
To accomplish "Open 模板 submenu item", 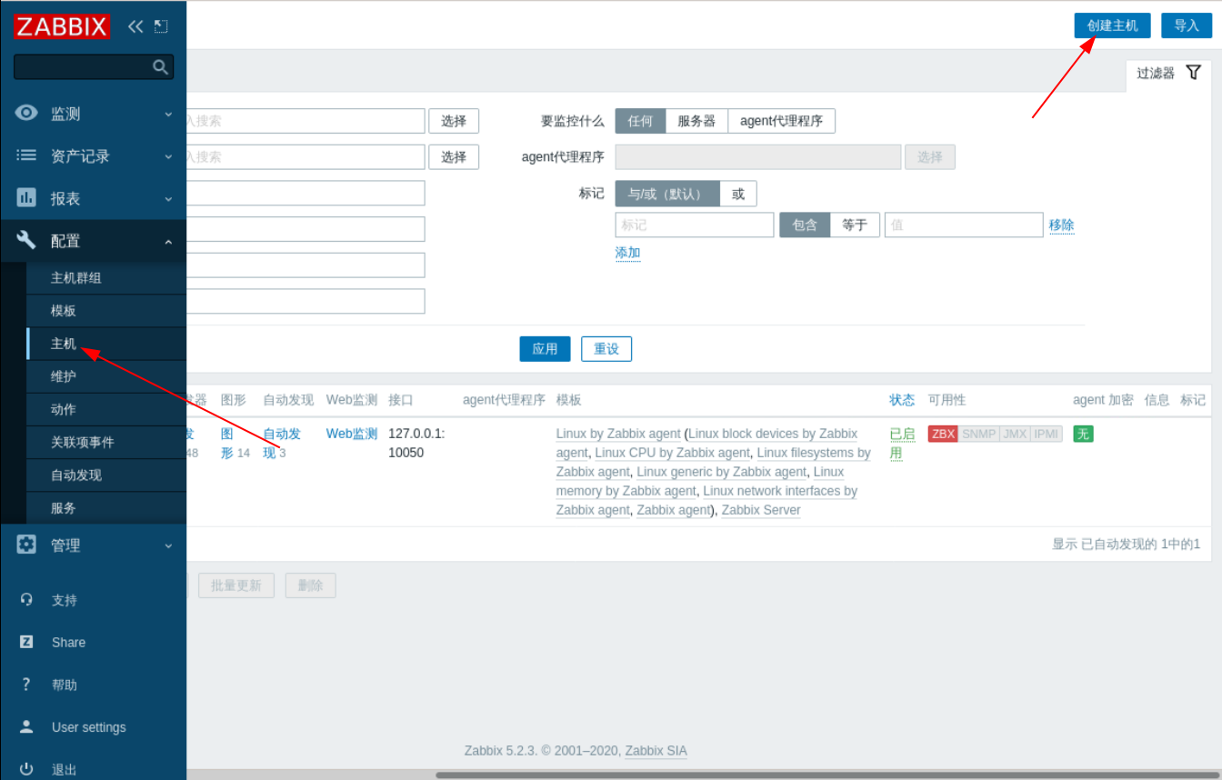I will coord(106,311).
